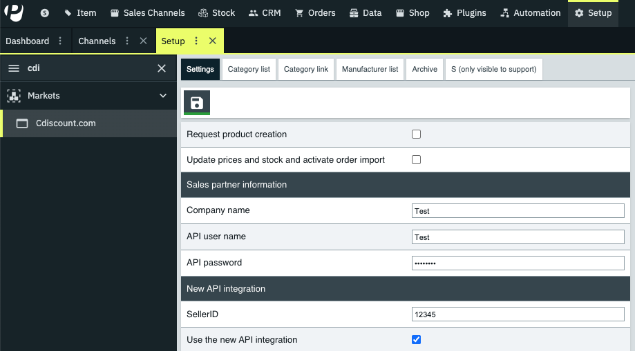Image resolution: width=635 pixels, height=351 pixels.
Task: Clear the cdi sidebar search with X
Action: point(162,68)
